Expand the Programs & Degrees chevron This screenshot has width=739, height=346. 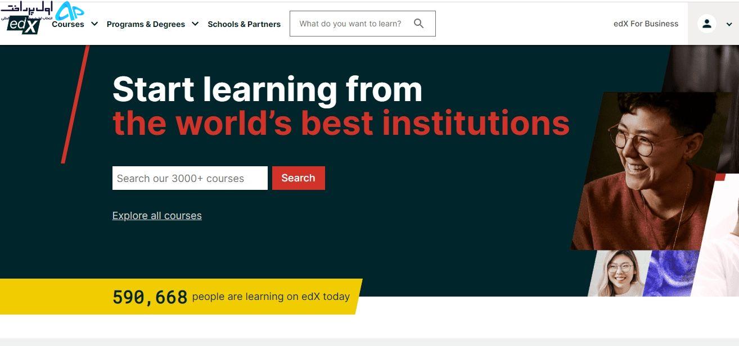coord(195,24)
